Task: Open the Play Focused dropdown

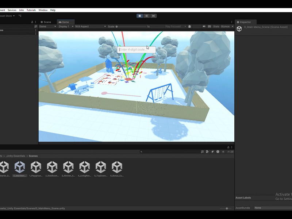Action: (x=175, y=27)
